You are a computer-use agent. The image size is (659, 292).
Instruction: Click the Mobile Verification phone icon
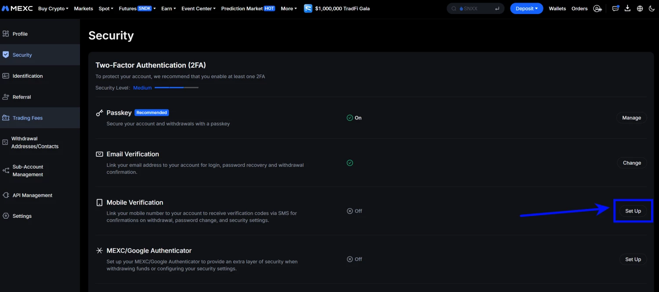coord(99,202)
